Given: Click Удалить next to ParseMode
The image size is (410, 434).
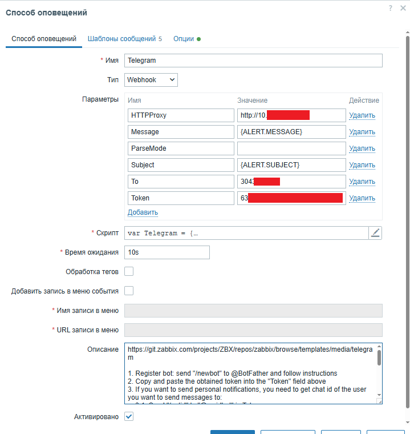Looking at the screenshot, I should click(x=362, y=148).
